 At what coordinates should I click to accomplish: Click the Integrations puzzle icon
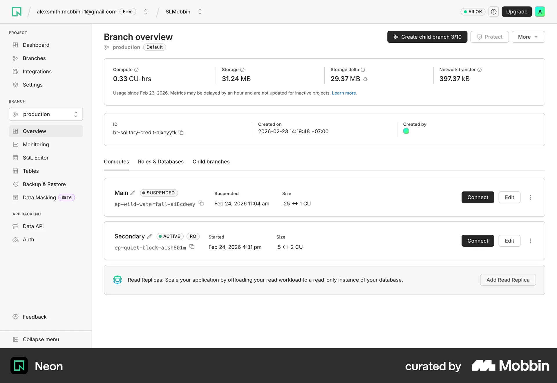(15, 71)
